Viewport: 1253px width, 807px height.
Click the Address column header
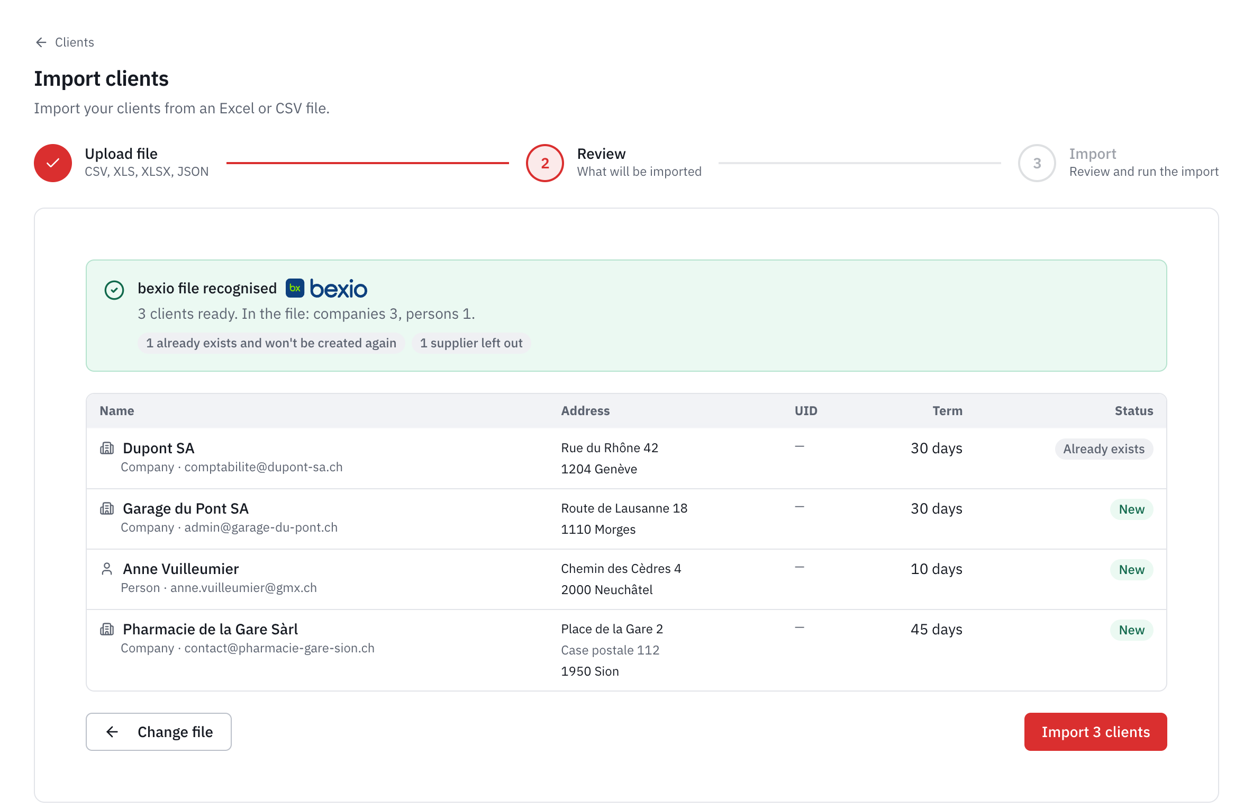[585, 411]
